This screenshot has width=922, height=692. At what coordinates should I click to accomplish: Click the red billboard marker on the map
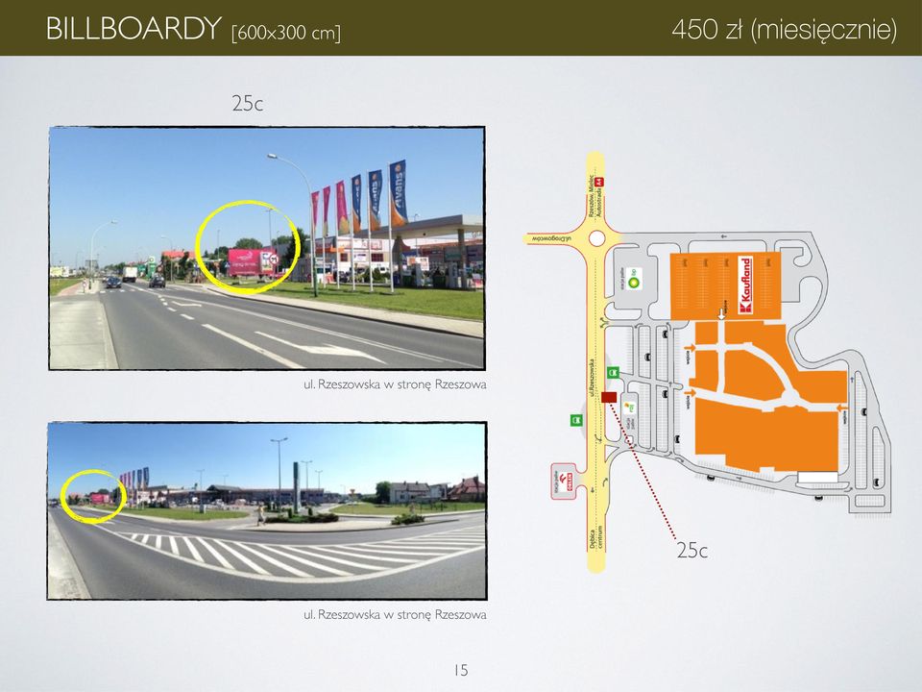click(x=609, y=397)
